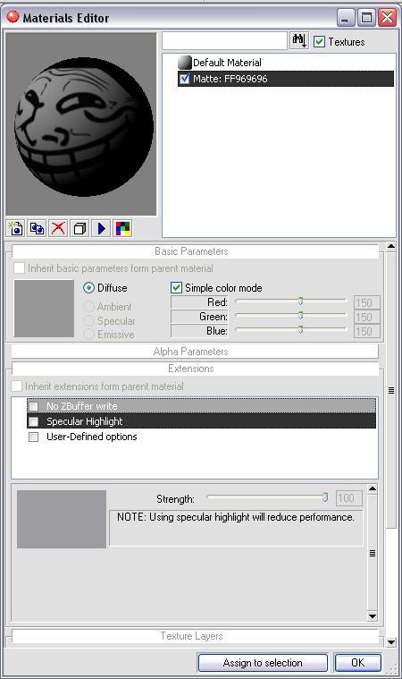402x679 pixels.
Task: Click the Assign to selection button
Action: click(x=263, y=663)
